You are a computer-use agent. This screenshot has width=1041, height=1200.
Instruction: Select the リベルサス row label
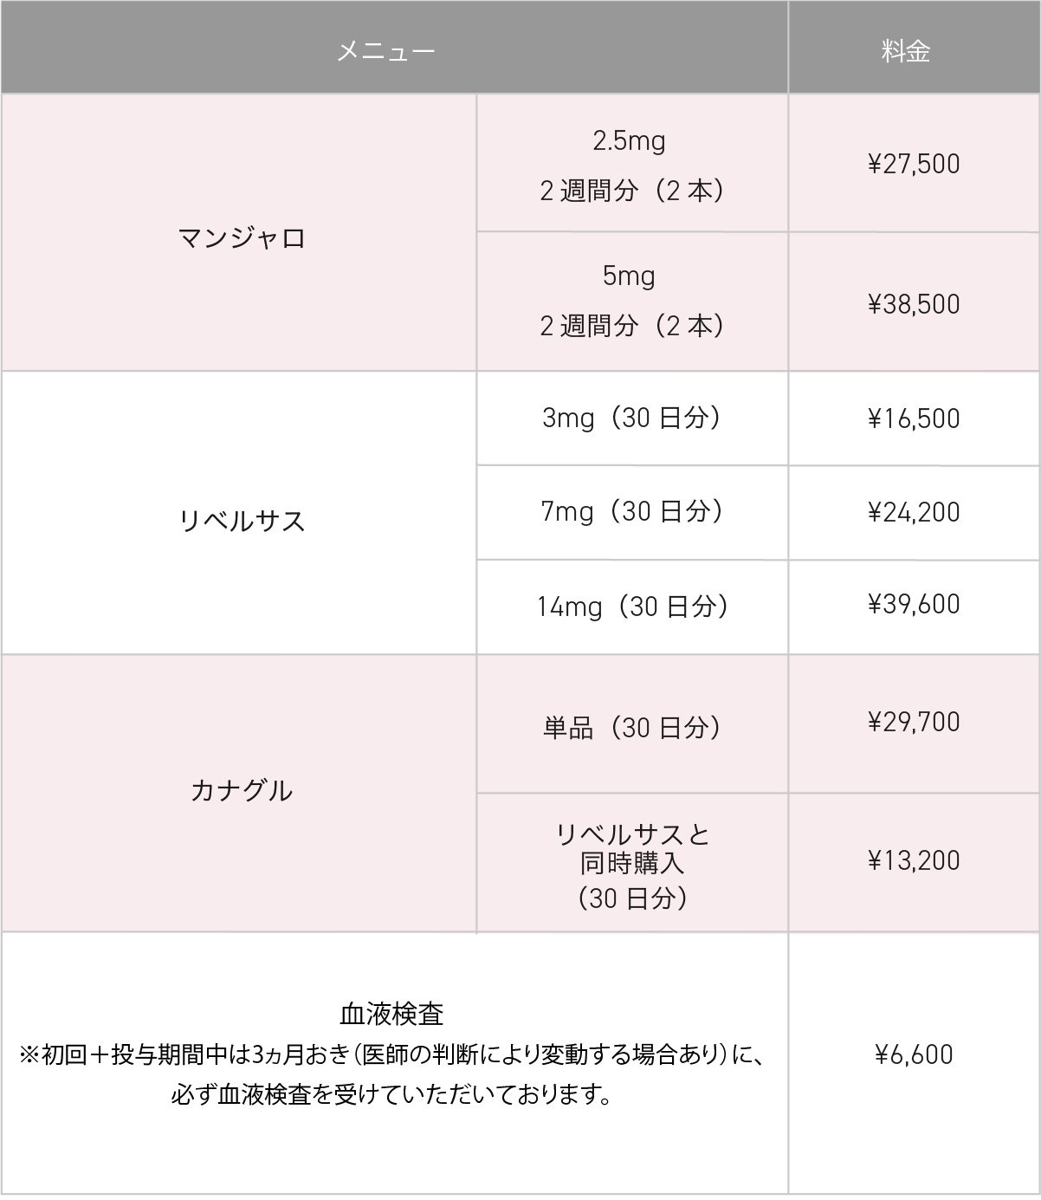pos(242,521)
